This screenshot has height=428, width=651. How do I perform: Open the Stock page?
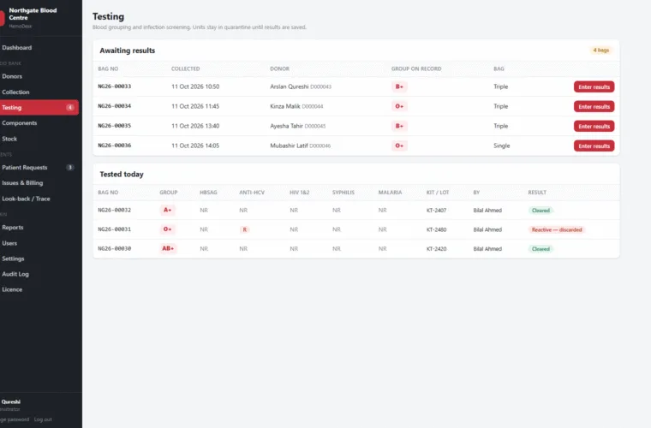coord(9,139)
